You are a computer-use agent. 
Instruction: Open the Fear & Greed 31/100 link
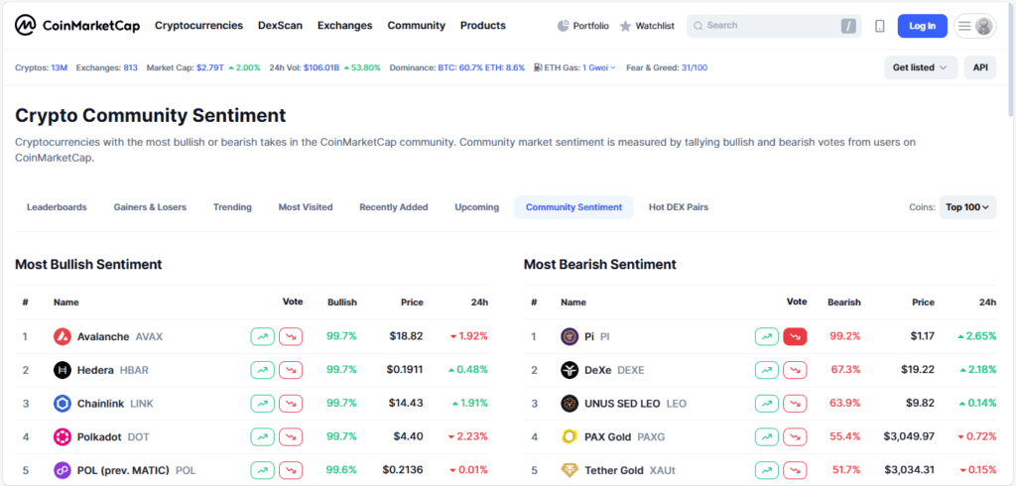tap(694, 67)
